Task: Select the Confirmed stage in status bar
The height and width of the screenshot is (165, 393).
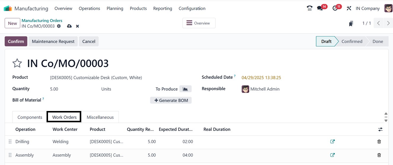Action: coord(352,41)
